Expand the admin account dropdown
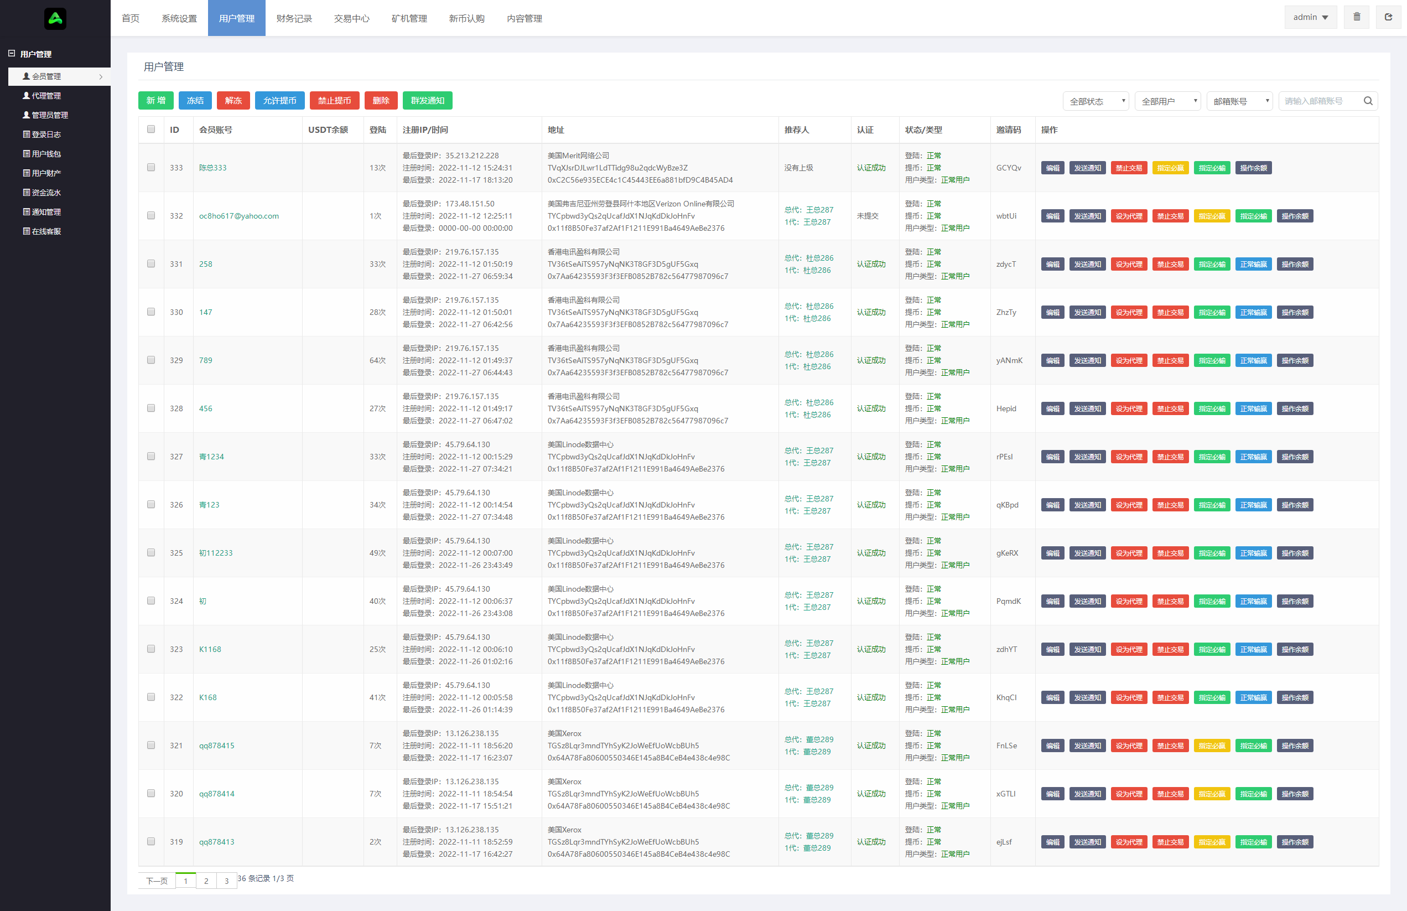The width and height of the screenshot is (1407, 911). coord(1310,17)
